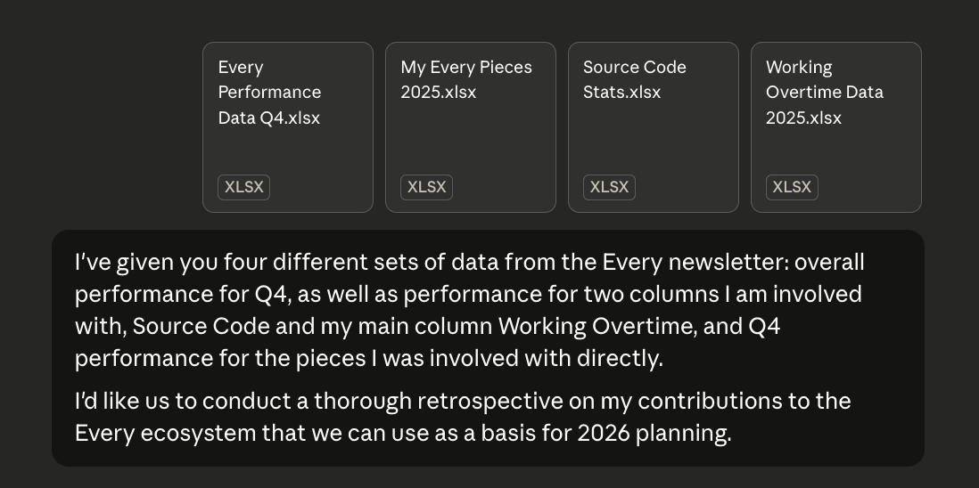
Task: Click the paragraph about 2026 planning
Action: 462,417
